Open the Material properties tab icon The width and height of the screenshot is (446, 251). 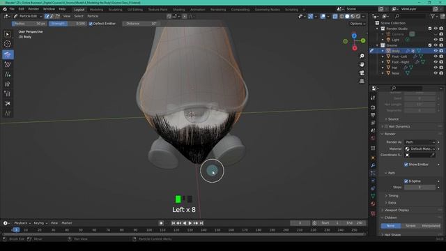click(x=373, y=204)
